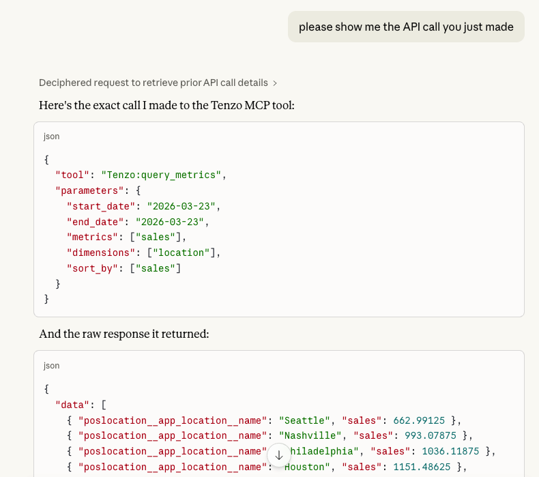Click the text 'And the raw response it returned:'
The width and height of the screenshot is (539, 477).
(x=124, y=334)
